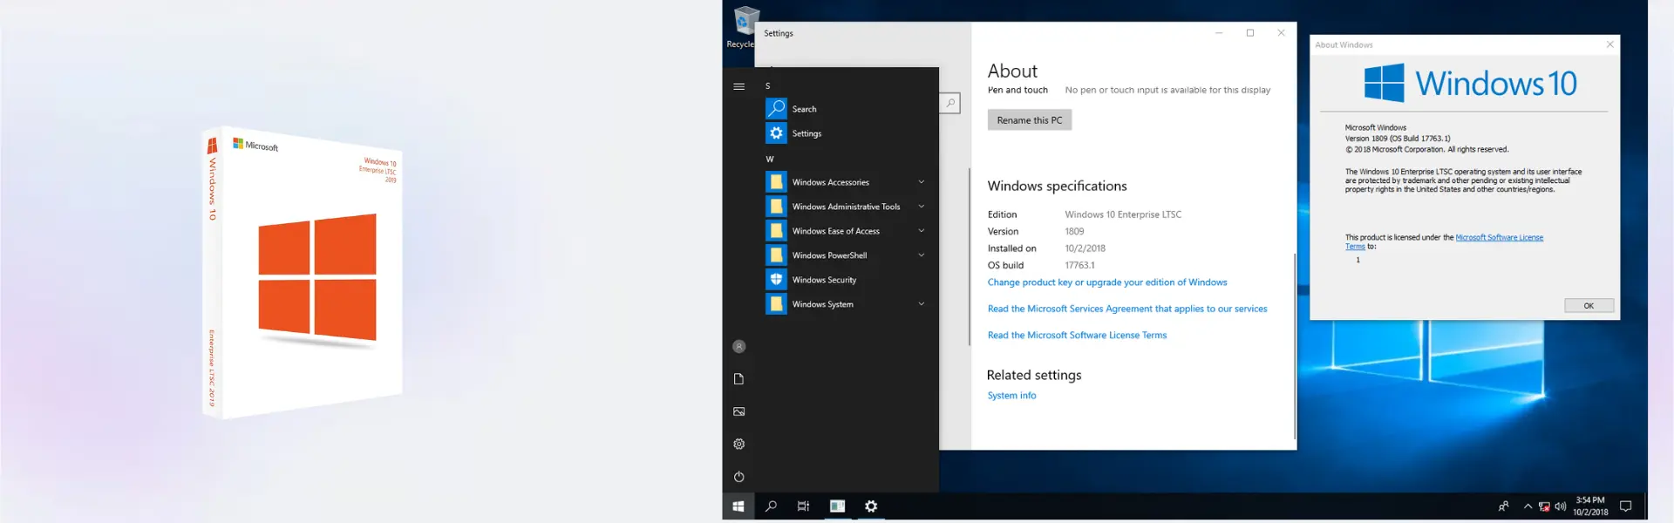The width and height of the screenshot is (1674, 523).
Task: Click the Windows 10 box art image
Action: pos(303,274)
